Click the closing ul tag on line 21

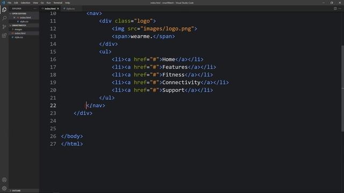pyautogui.click(x=107, y=98)
